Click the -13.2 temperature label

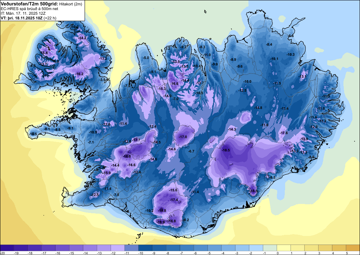103,59
